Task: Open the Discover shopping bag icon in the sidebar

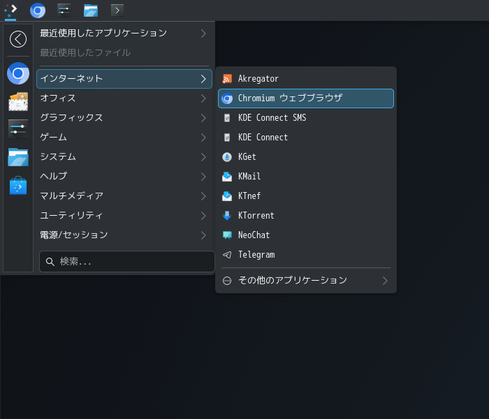Action: 18,185
